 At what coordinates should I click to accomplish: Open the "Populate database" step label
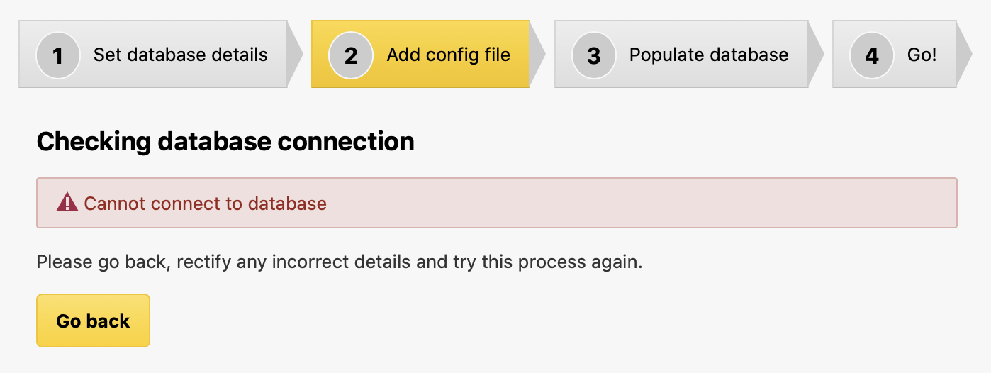709,55
